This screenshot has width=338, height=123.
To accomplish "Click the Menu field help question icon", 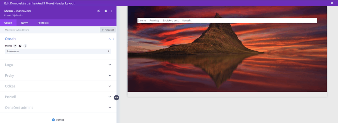I will click(15, 46).
